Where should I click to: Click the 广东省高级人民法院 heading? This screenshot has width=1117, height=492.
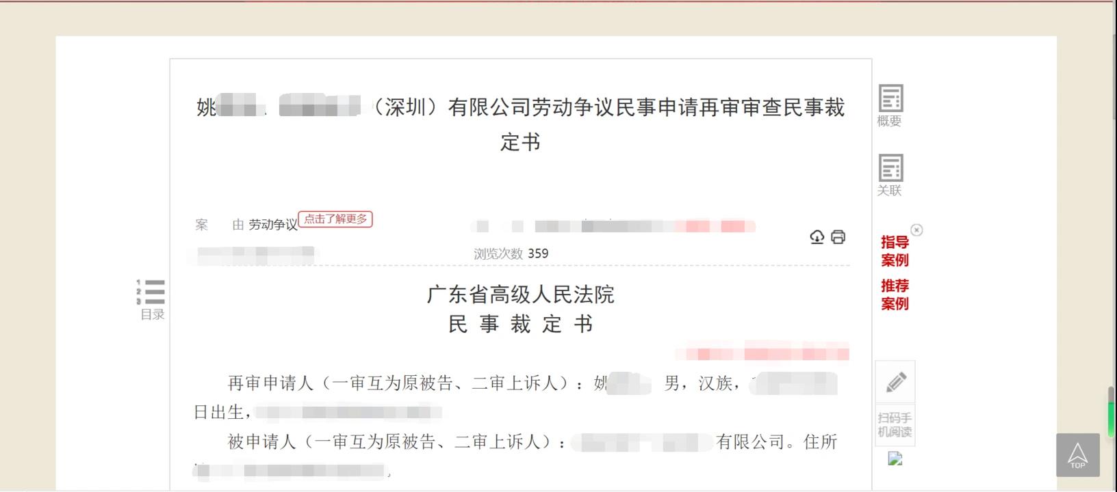tap(521, 295)
